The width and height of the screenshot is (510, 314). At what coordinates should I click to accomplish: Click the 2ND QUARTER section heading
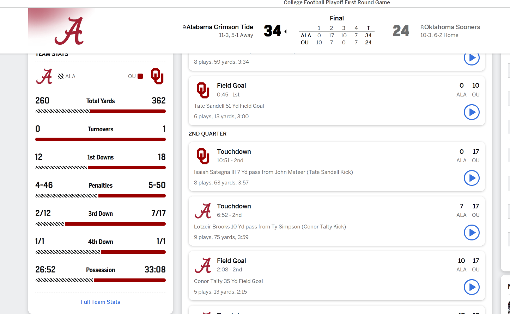tap(207, 134)
